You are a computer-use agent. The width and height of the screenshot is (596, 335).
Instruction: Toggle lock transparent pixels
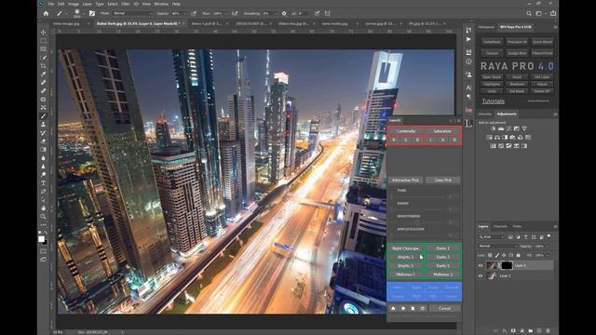coord(490,255)
